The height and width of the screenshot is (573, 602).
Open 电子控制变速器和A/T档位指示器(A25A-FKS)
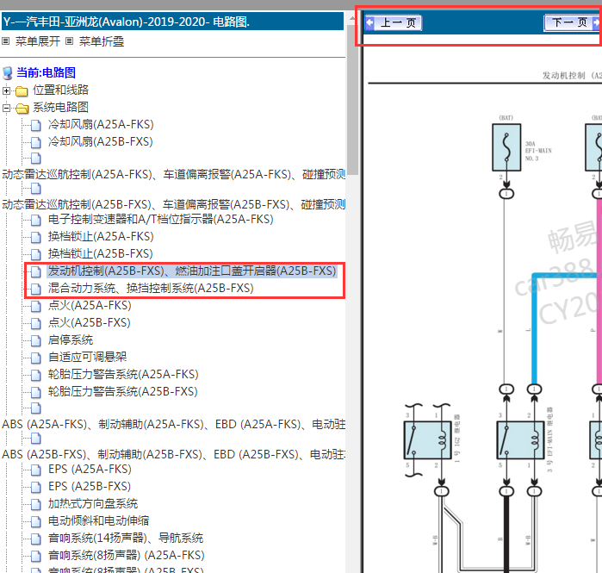click(161, 220)
